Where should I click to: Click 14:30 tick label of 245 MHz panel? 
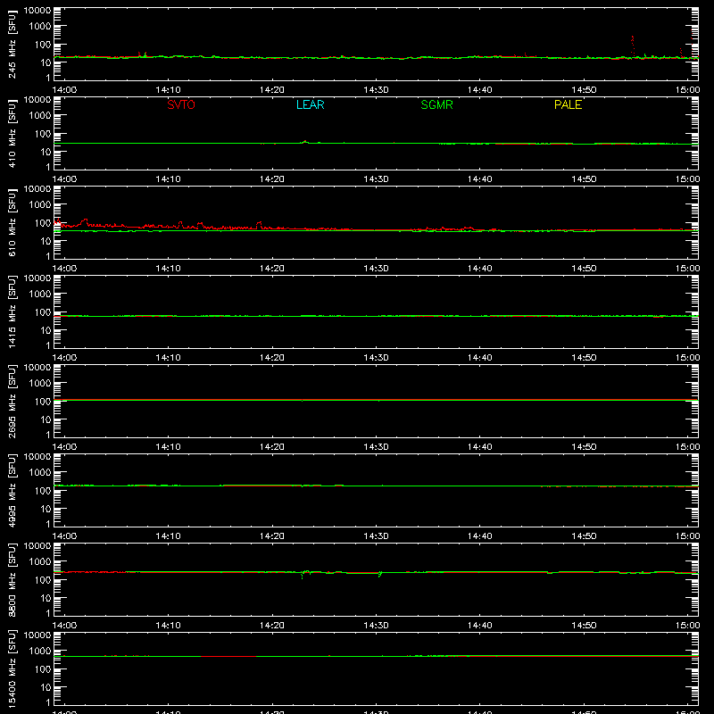click(x=376, y=90)
